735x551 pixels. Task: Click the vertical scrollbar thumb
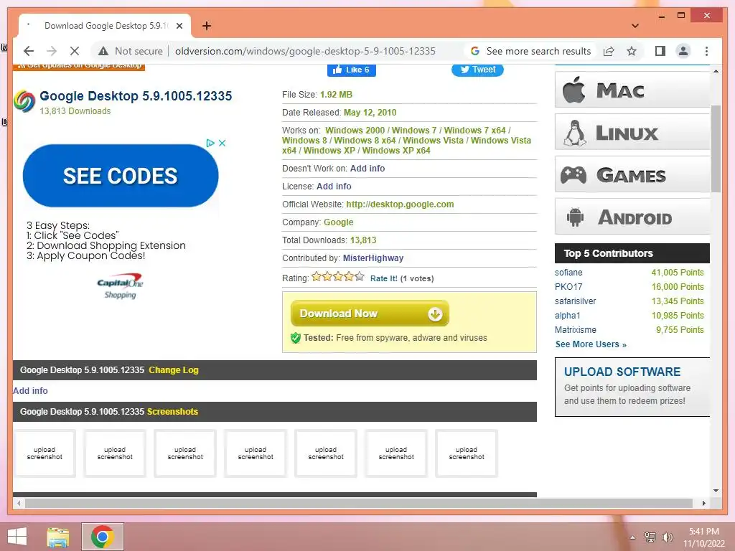[x=716, y=149]
